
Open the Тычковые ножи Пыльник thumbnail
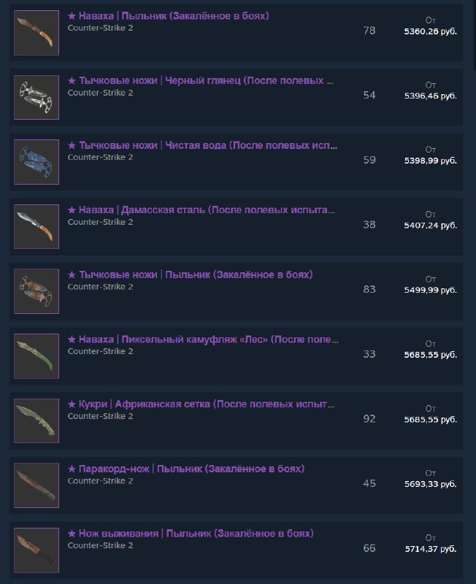pos(37,291)
